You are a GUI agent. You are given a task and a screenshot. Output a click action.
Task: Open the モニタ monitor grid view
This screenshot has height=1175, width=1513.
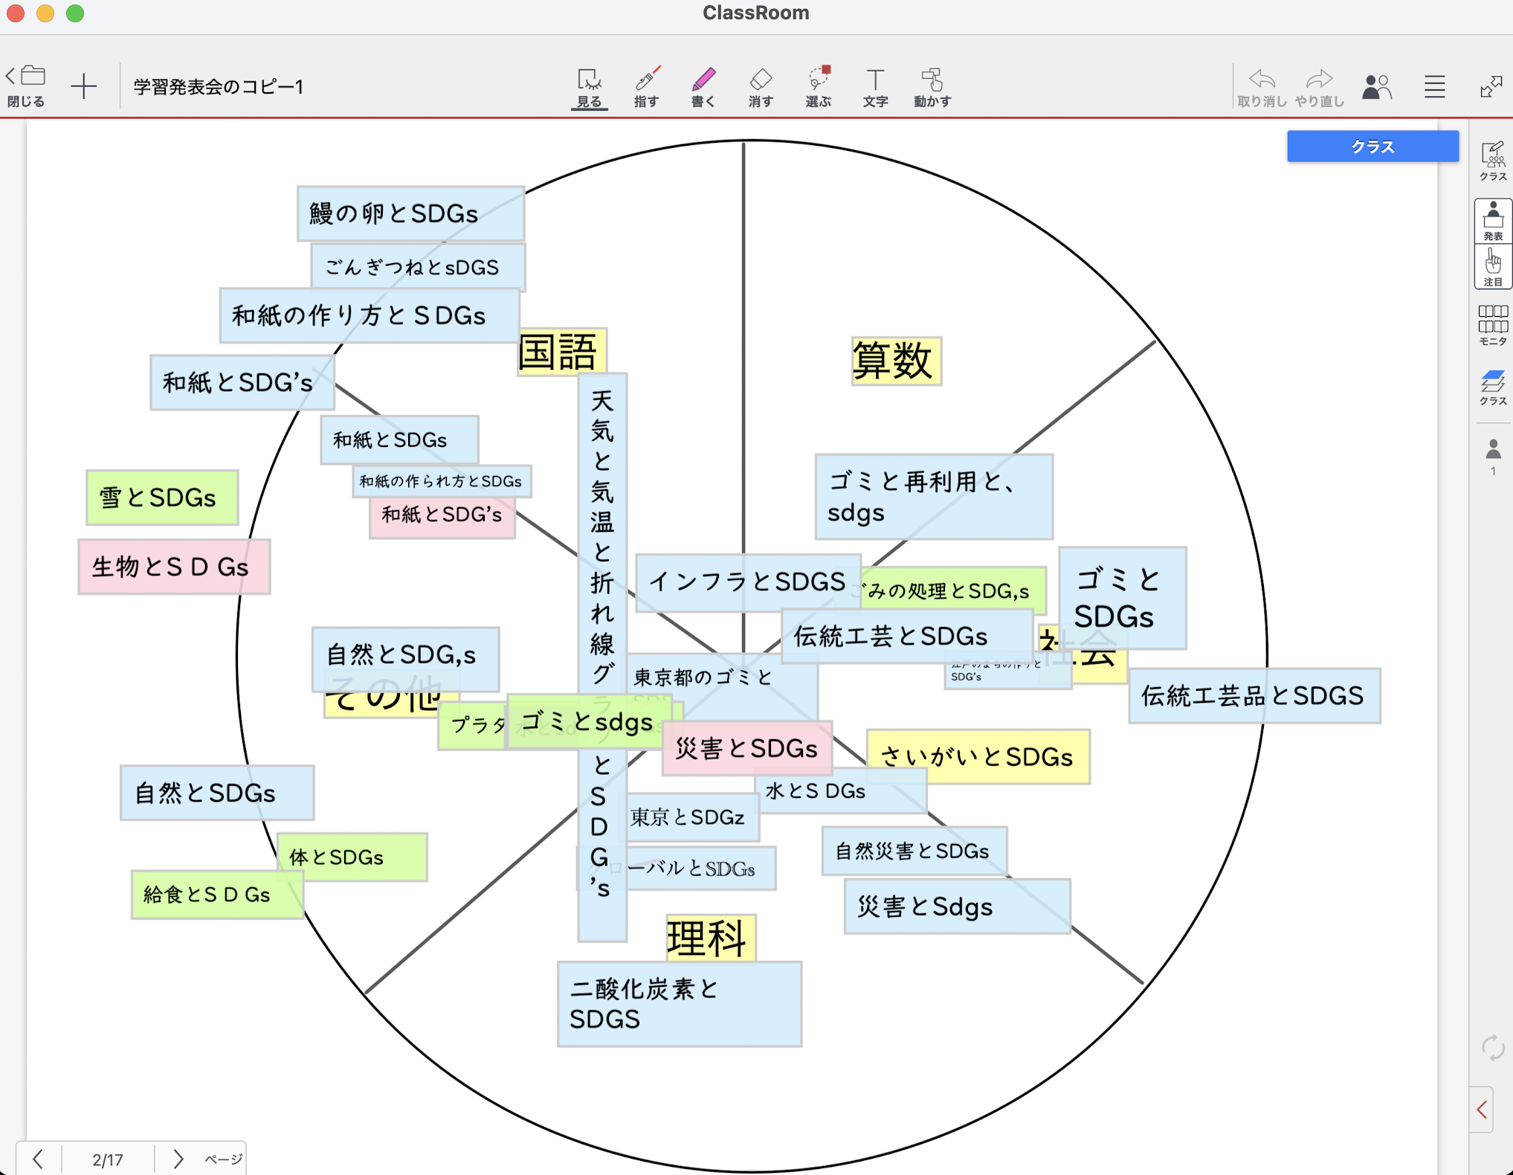click(1492, 325)
